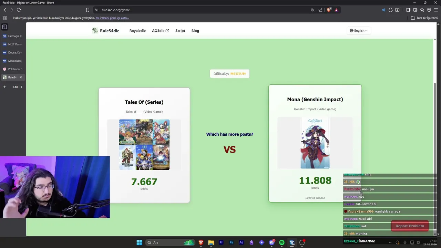Image resolution: width=441 pixels, height=248 pixels.
Task: Open File Explorer from taskbar
Action: (211, 242)
